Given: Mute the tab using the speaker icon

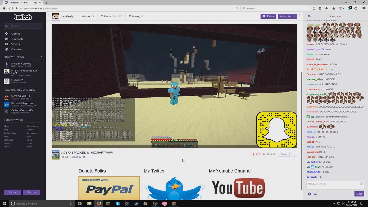Looking at the screenshot, I should pos(36,3).
